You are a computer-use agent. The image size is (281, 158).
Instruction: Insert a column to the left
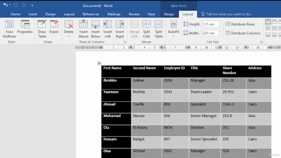[108, 29]
